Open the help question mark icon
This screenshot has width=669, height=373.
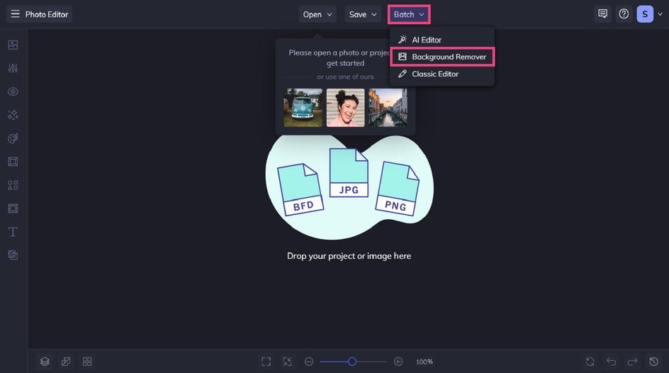pyautogui.click(x=624, y=14)
